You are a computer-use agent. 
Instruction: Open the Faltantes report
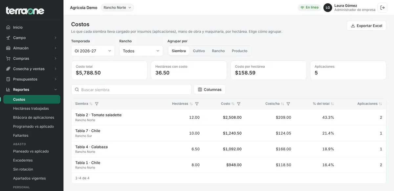tap(32, 136)
